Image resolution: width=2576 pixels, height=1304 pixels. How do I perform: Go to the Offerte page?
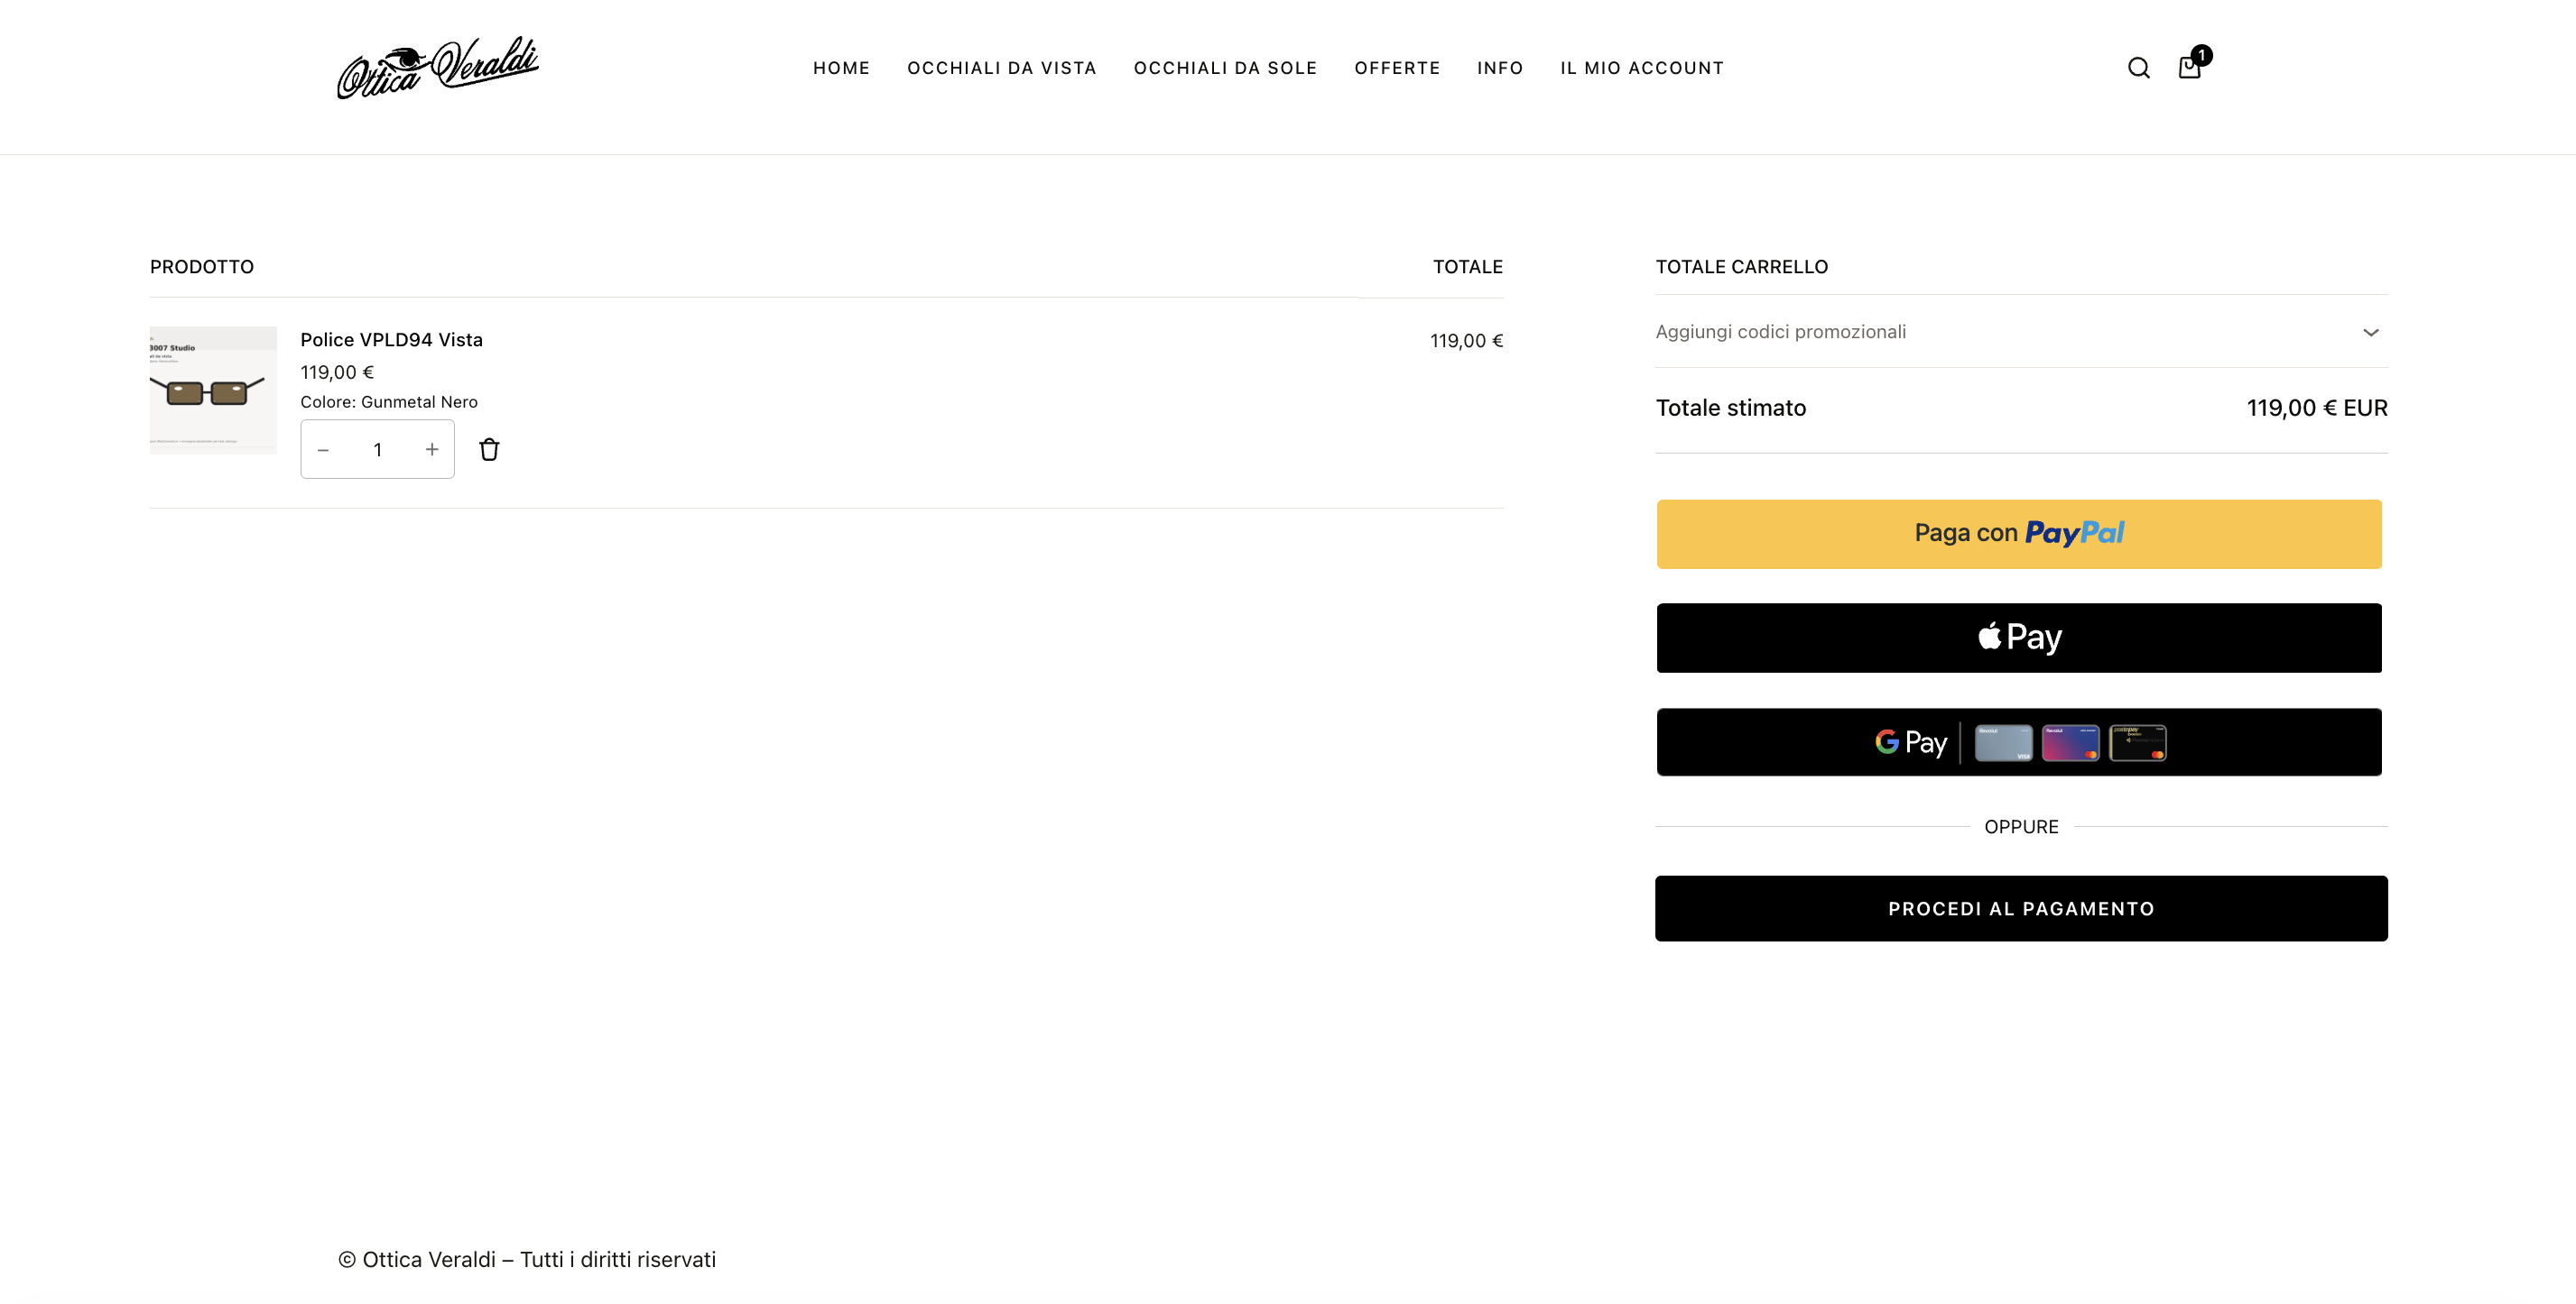pos(1397,68)
